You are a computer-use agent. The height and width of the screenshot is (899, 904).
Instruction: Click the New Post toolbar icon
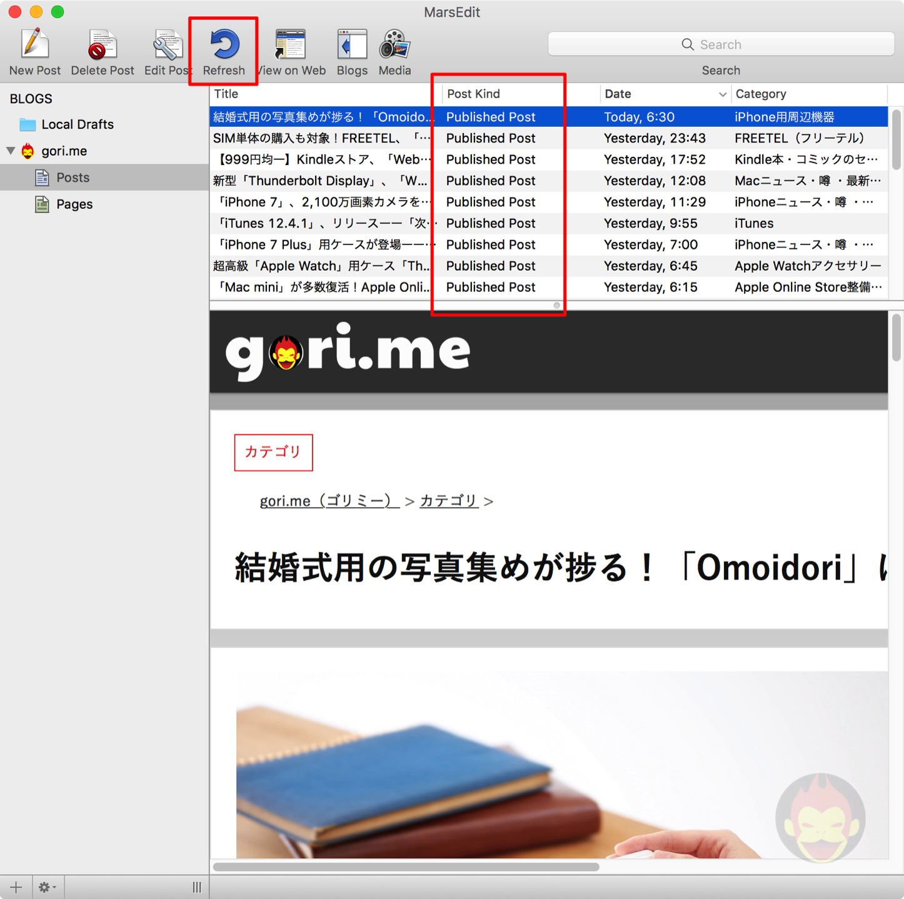coord(35,45)
